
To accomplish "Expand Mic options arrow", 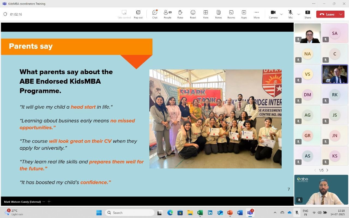I will 299,14.
